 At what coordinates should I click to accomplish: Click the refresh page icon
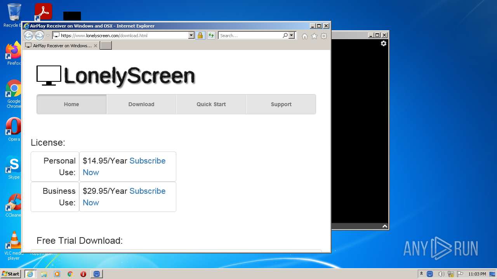pyautogui.click(x=211, y=35)
